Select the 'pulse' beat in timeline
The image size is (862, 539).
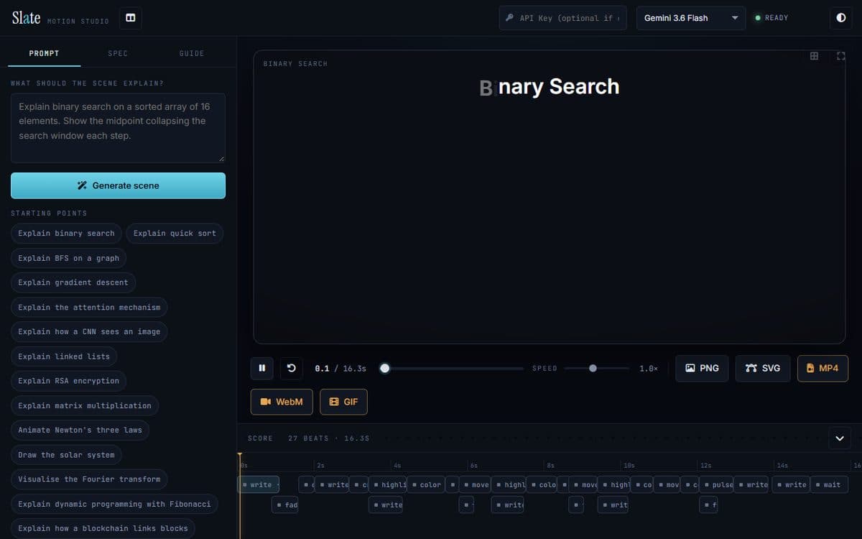(717, 484)
